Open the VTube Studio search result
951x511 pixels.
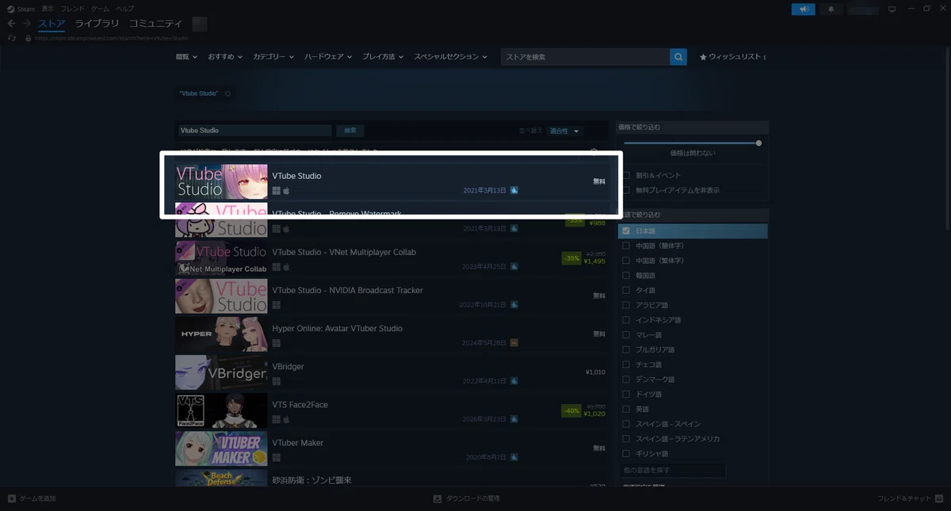tap(393, 182)
